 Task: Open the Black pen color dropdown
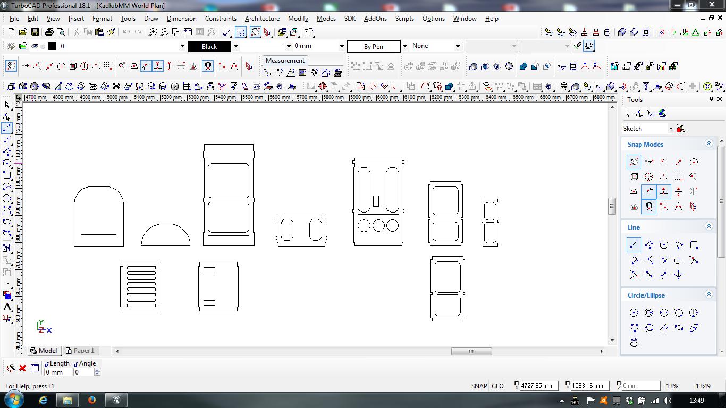[x=235, y=46]
